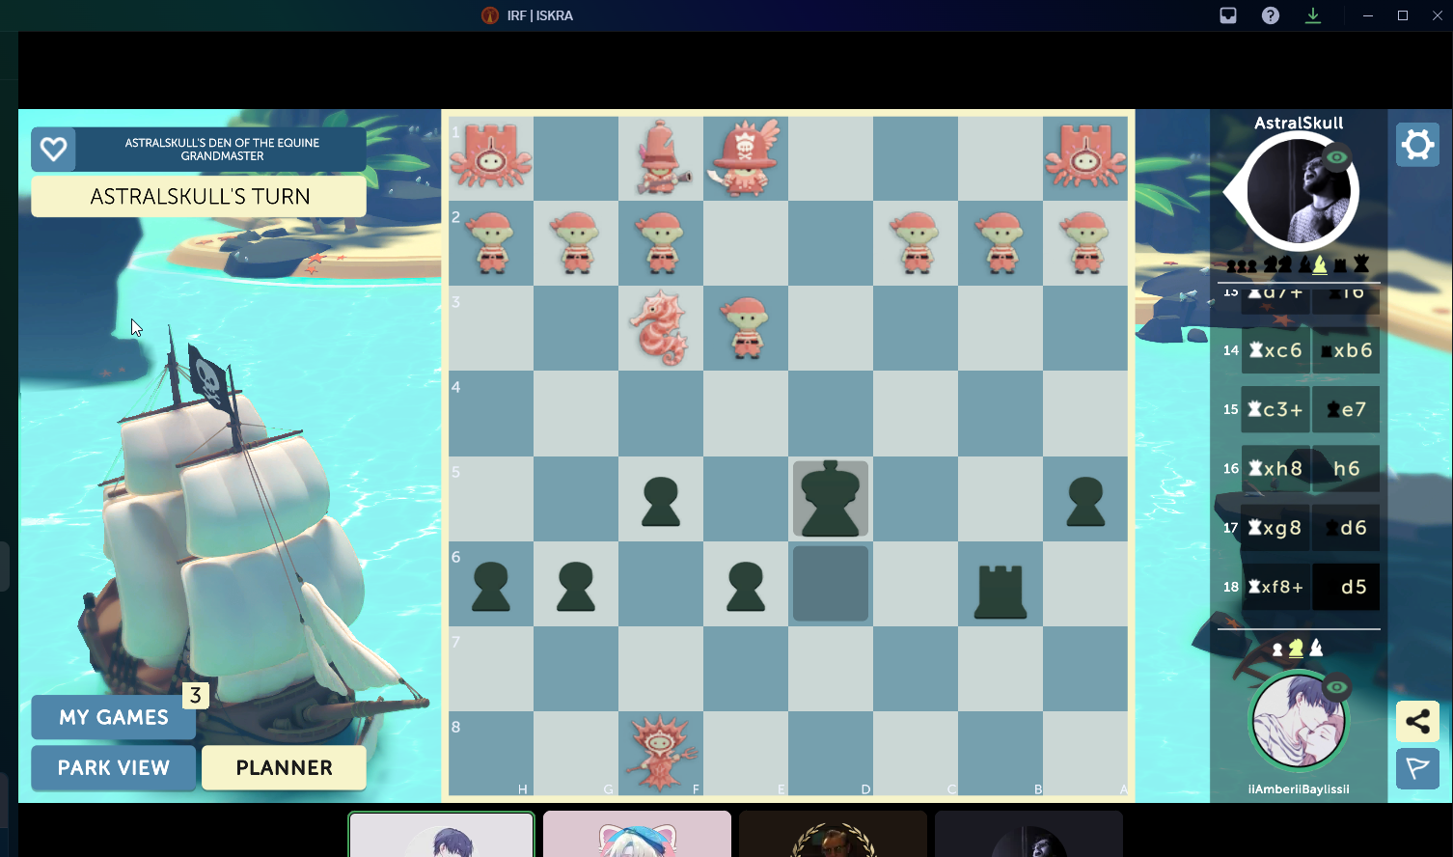Click the MY GAMES count badge 3
1453x857 pixels.
click(196, 695)
